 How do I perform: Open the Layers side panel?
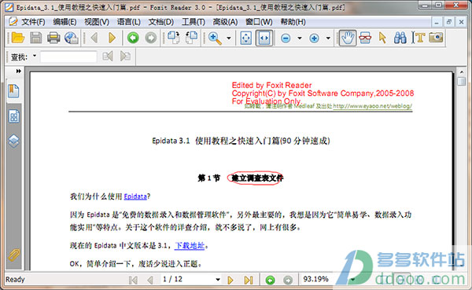pyautogui.click(x=14, y=141)
